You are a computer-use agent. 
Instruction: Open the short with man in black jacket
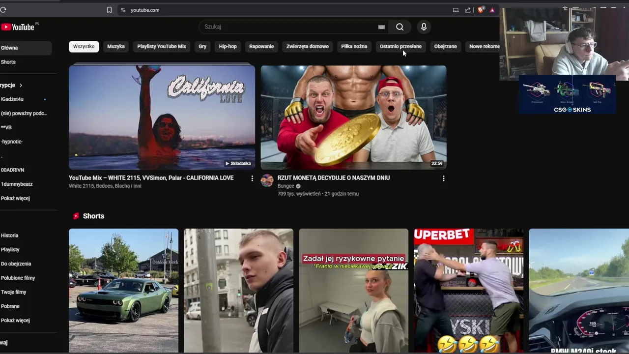click(x=238, y=291)
